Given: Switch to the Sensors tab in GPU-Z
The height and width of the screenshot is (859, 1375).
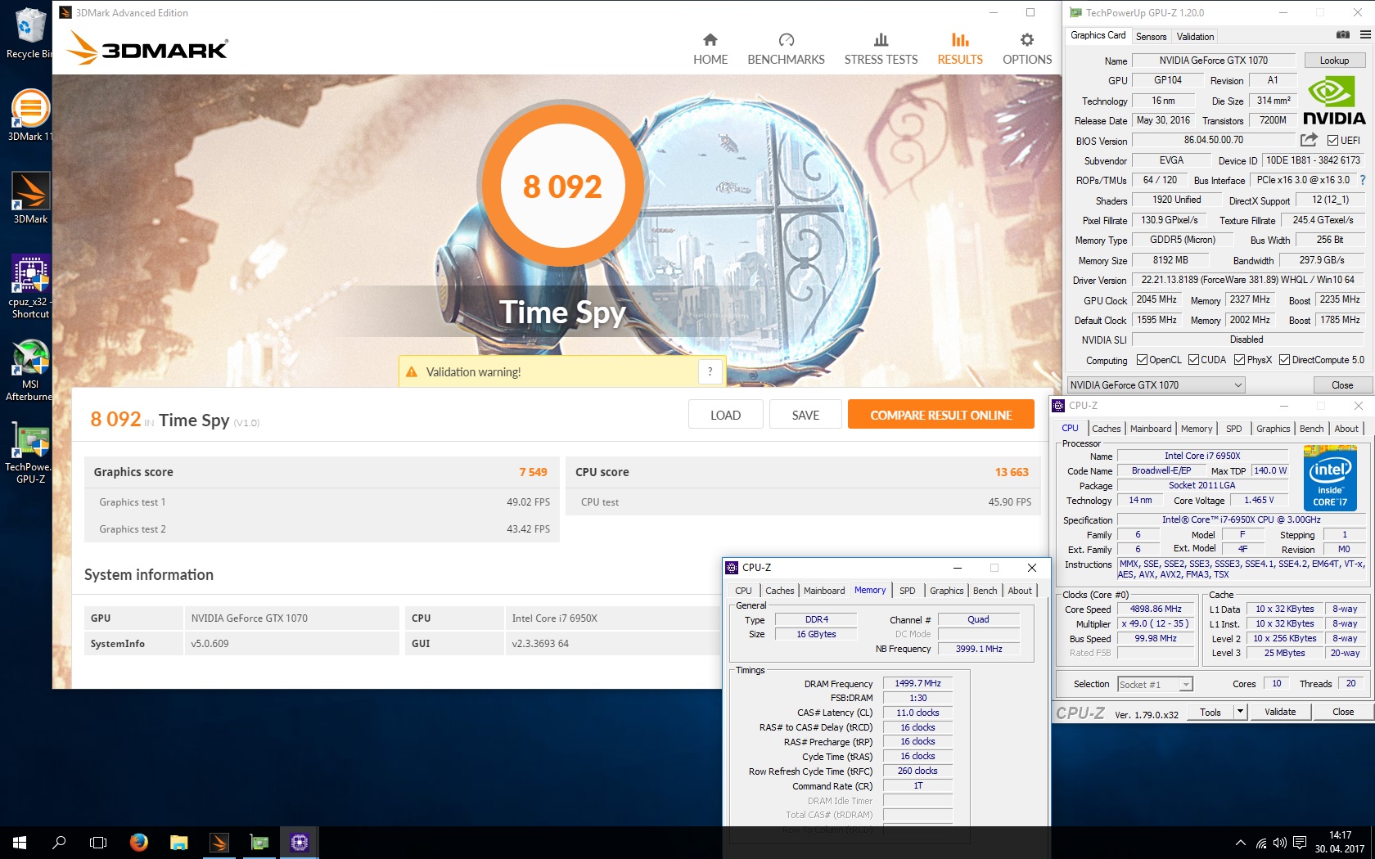Looking at the screenshot, I should 1151,37.
